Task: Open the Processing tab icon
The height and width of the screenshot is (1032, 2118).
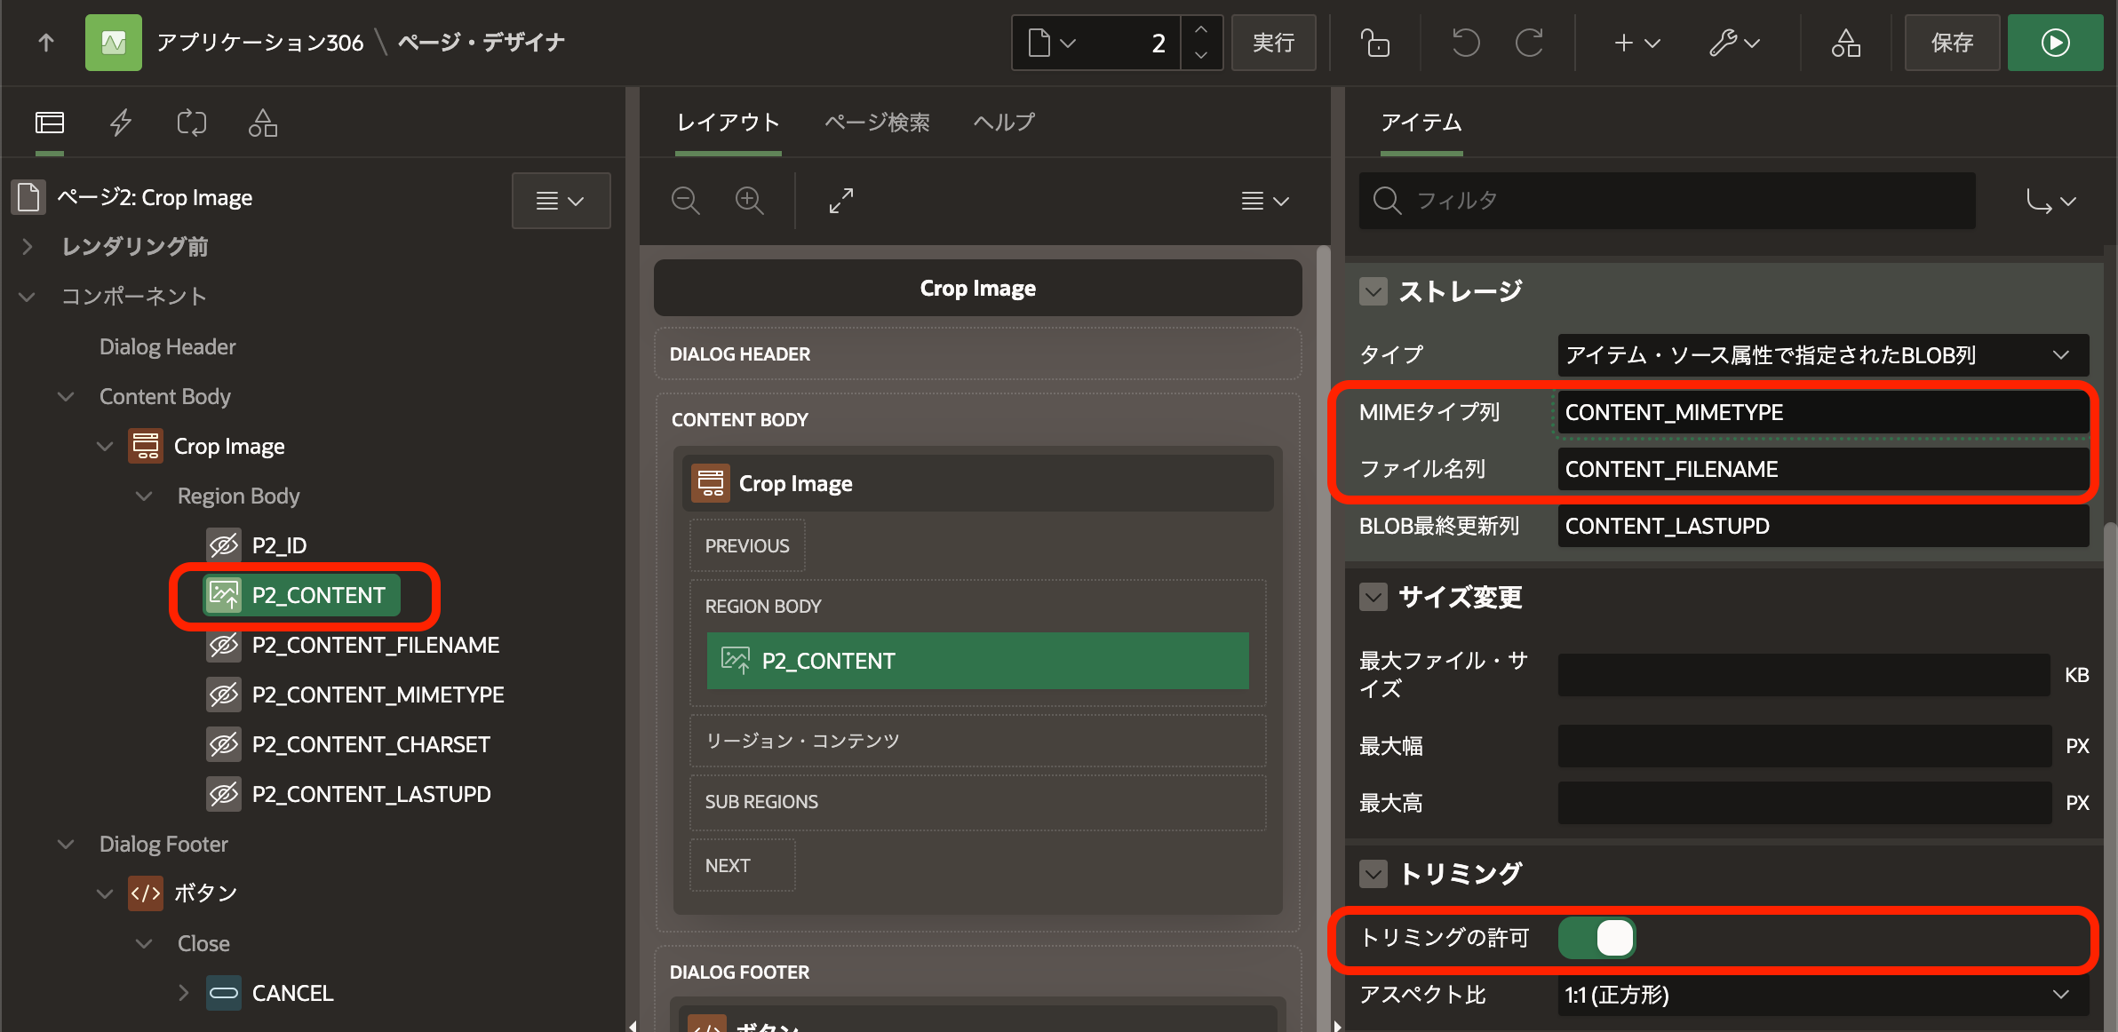Action: pyautogui.click(x=191, y=123)
